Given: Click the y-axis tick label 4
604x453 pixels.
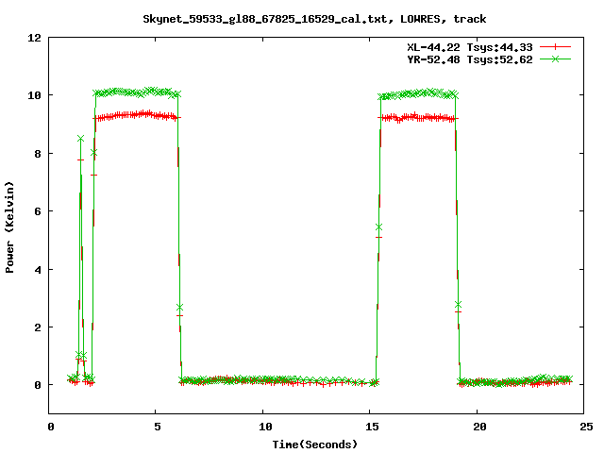Looking at the screenshot, I should (x=38, y=270).
